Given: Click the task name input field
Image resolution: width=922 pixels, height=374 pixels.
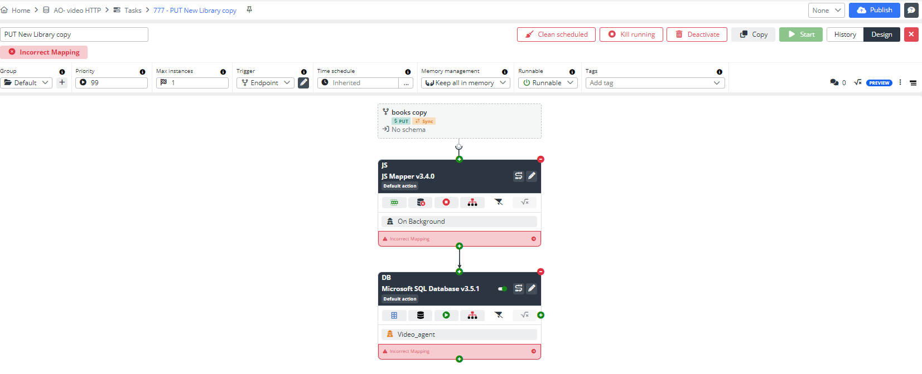Looking at the screenshot, I should coord(74,35).
